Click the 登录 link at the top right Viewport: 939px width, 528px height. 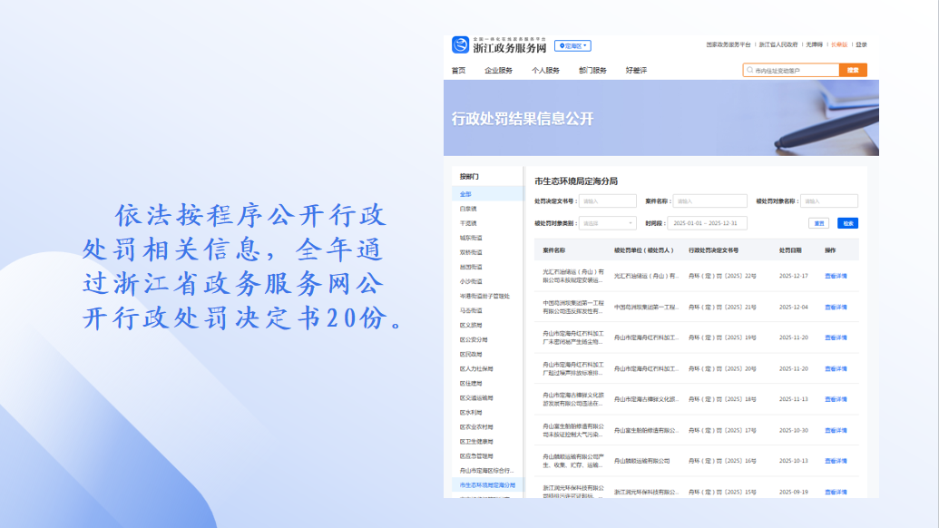[861, 44]
